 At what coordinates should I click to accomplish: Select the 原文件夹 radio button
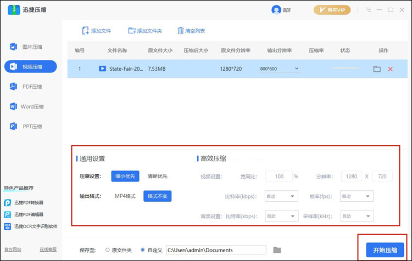point(108,249)
